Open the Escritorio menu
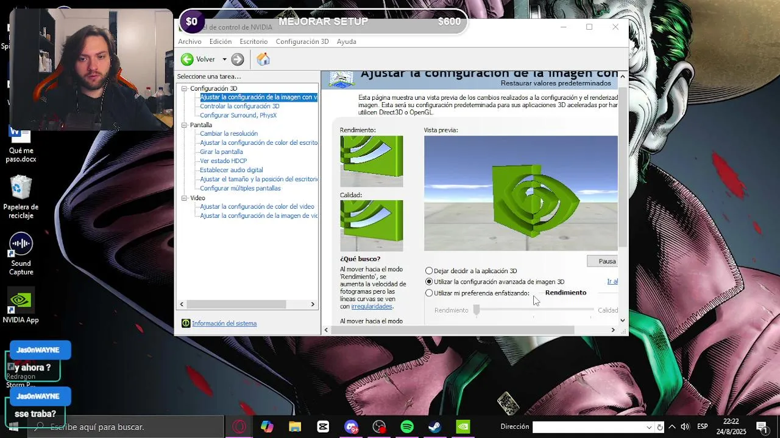 253,41
